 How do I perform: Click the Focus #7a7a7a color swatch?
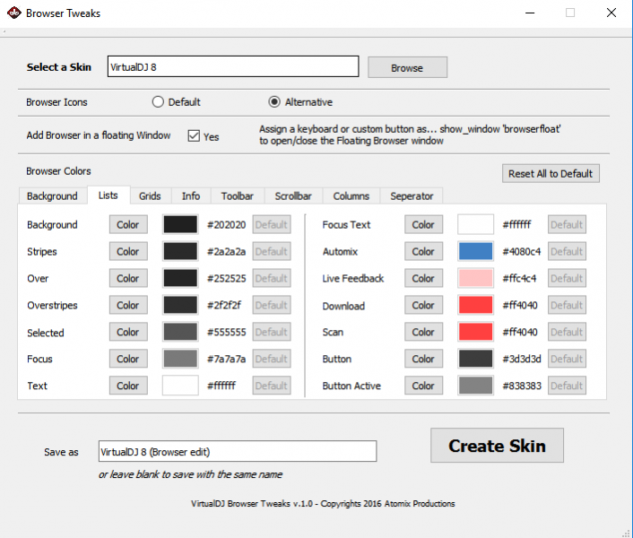click(x=180, y=359)
